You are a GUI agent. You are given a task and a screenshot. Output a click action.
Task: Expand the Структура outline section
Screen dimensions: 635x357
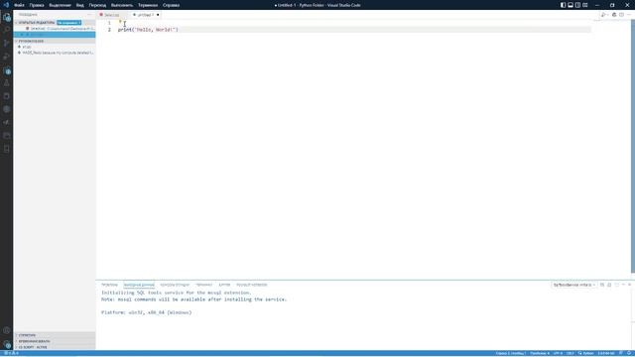coord(55,335)
